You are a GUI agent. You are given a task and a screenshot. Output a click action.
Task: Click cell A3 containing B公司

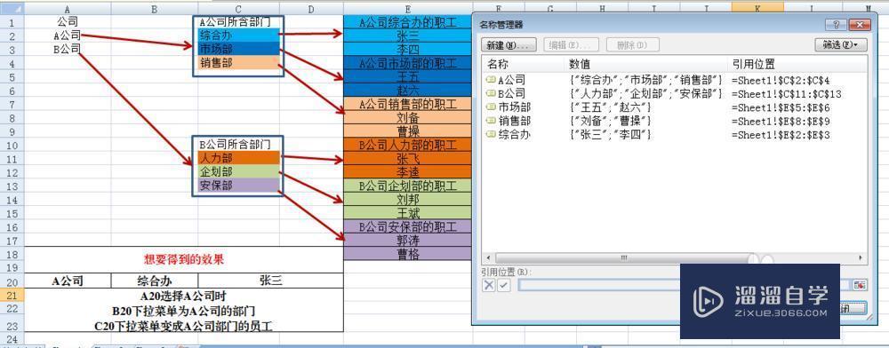(68, 49)
